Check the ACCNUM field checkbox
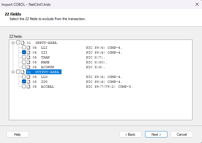Image resolution: width=202 pixels, height=143 pixels. [24, 67]
